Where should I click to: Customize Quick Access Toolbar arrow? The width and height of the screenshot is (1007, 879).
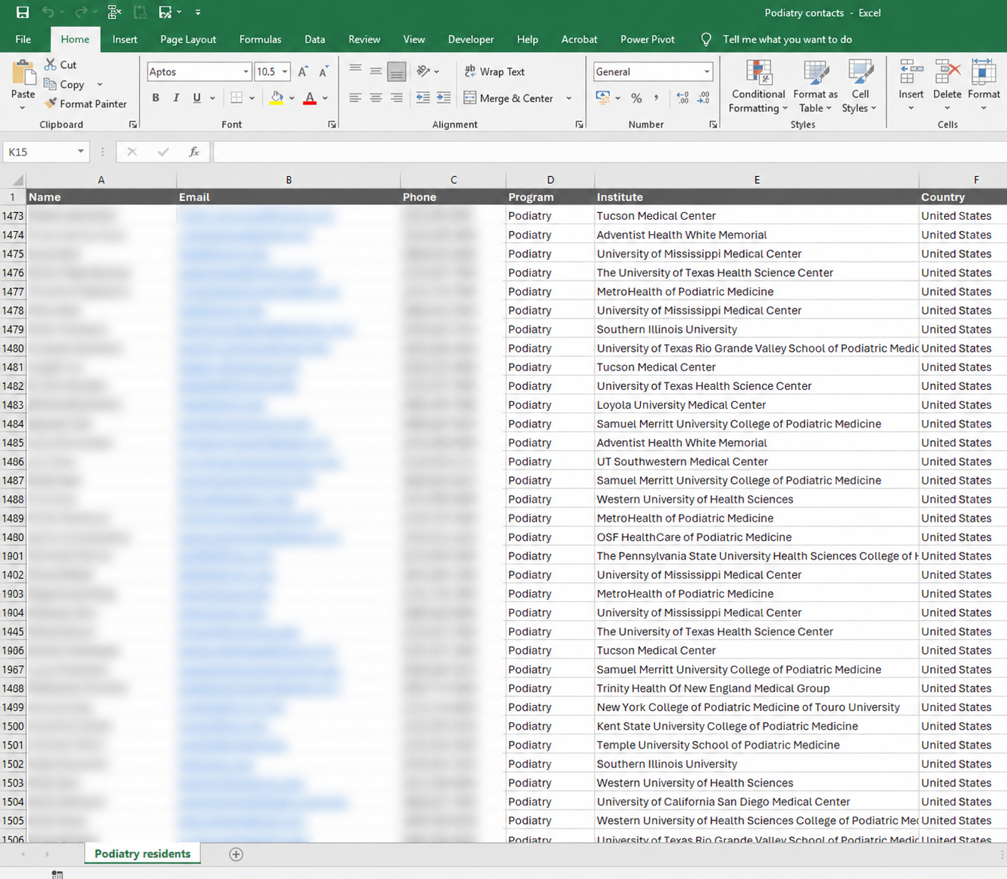click(x=198, y=12)
